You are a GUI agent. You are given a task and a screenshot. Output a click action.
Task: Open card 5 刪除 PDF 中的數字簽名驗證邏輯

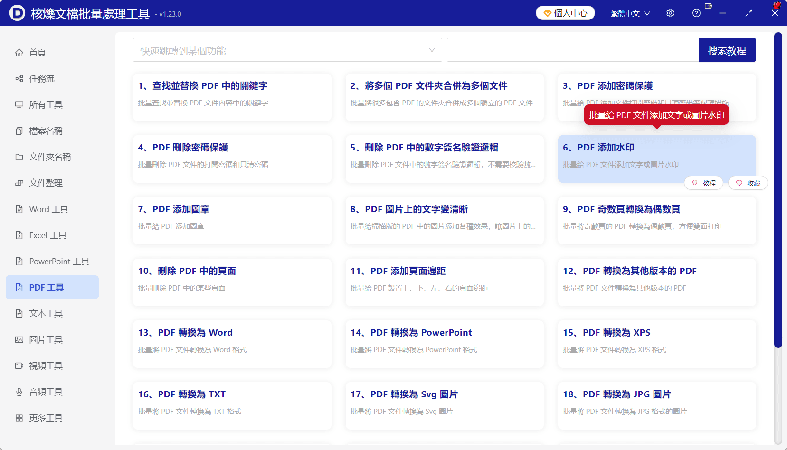tap(445, 159)
